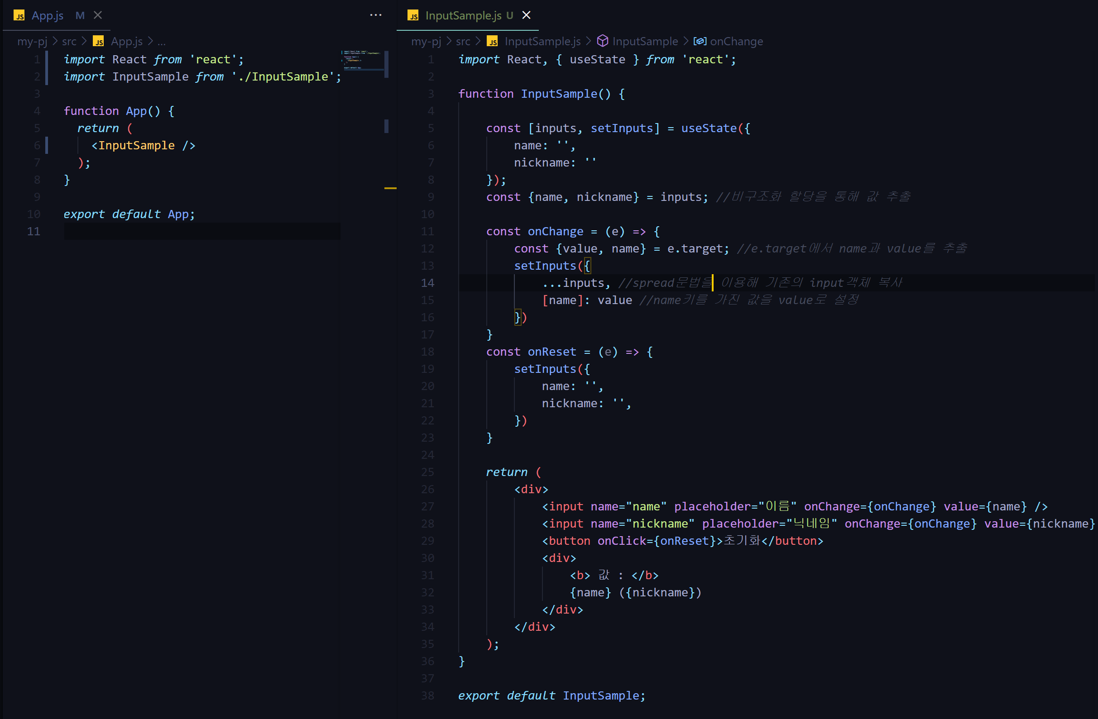Open the onChange breadcrumb symbol list

736,42
